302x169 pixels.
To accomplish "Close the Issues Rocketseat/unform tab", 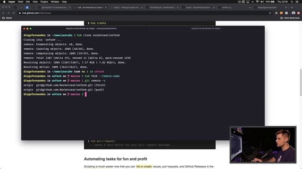I will (x=214, y=8).
